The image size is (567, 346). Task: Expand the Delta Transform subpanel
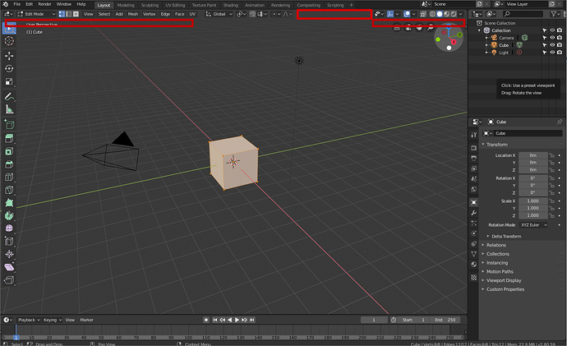pos(506,237)
